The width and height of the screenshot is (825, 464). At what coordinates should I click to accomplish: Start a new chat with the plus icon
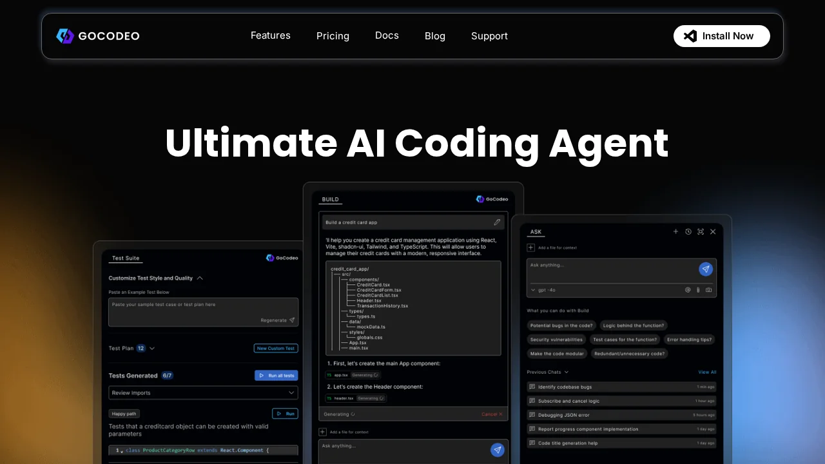[x=675, y=231]
